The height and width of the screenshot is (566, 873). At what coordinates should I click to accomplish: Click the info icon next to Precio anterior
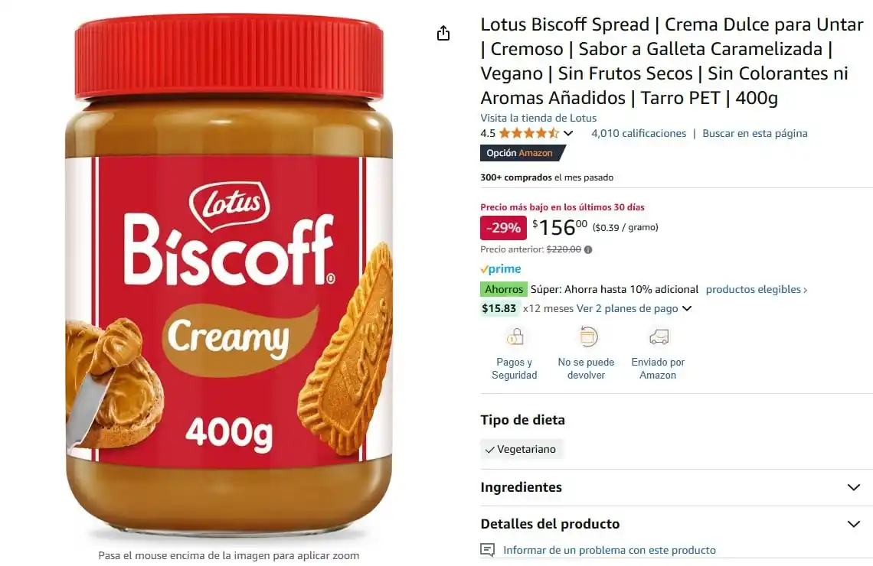coord(588,249)
